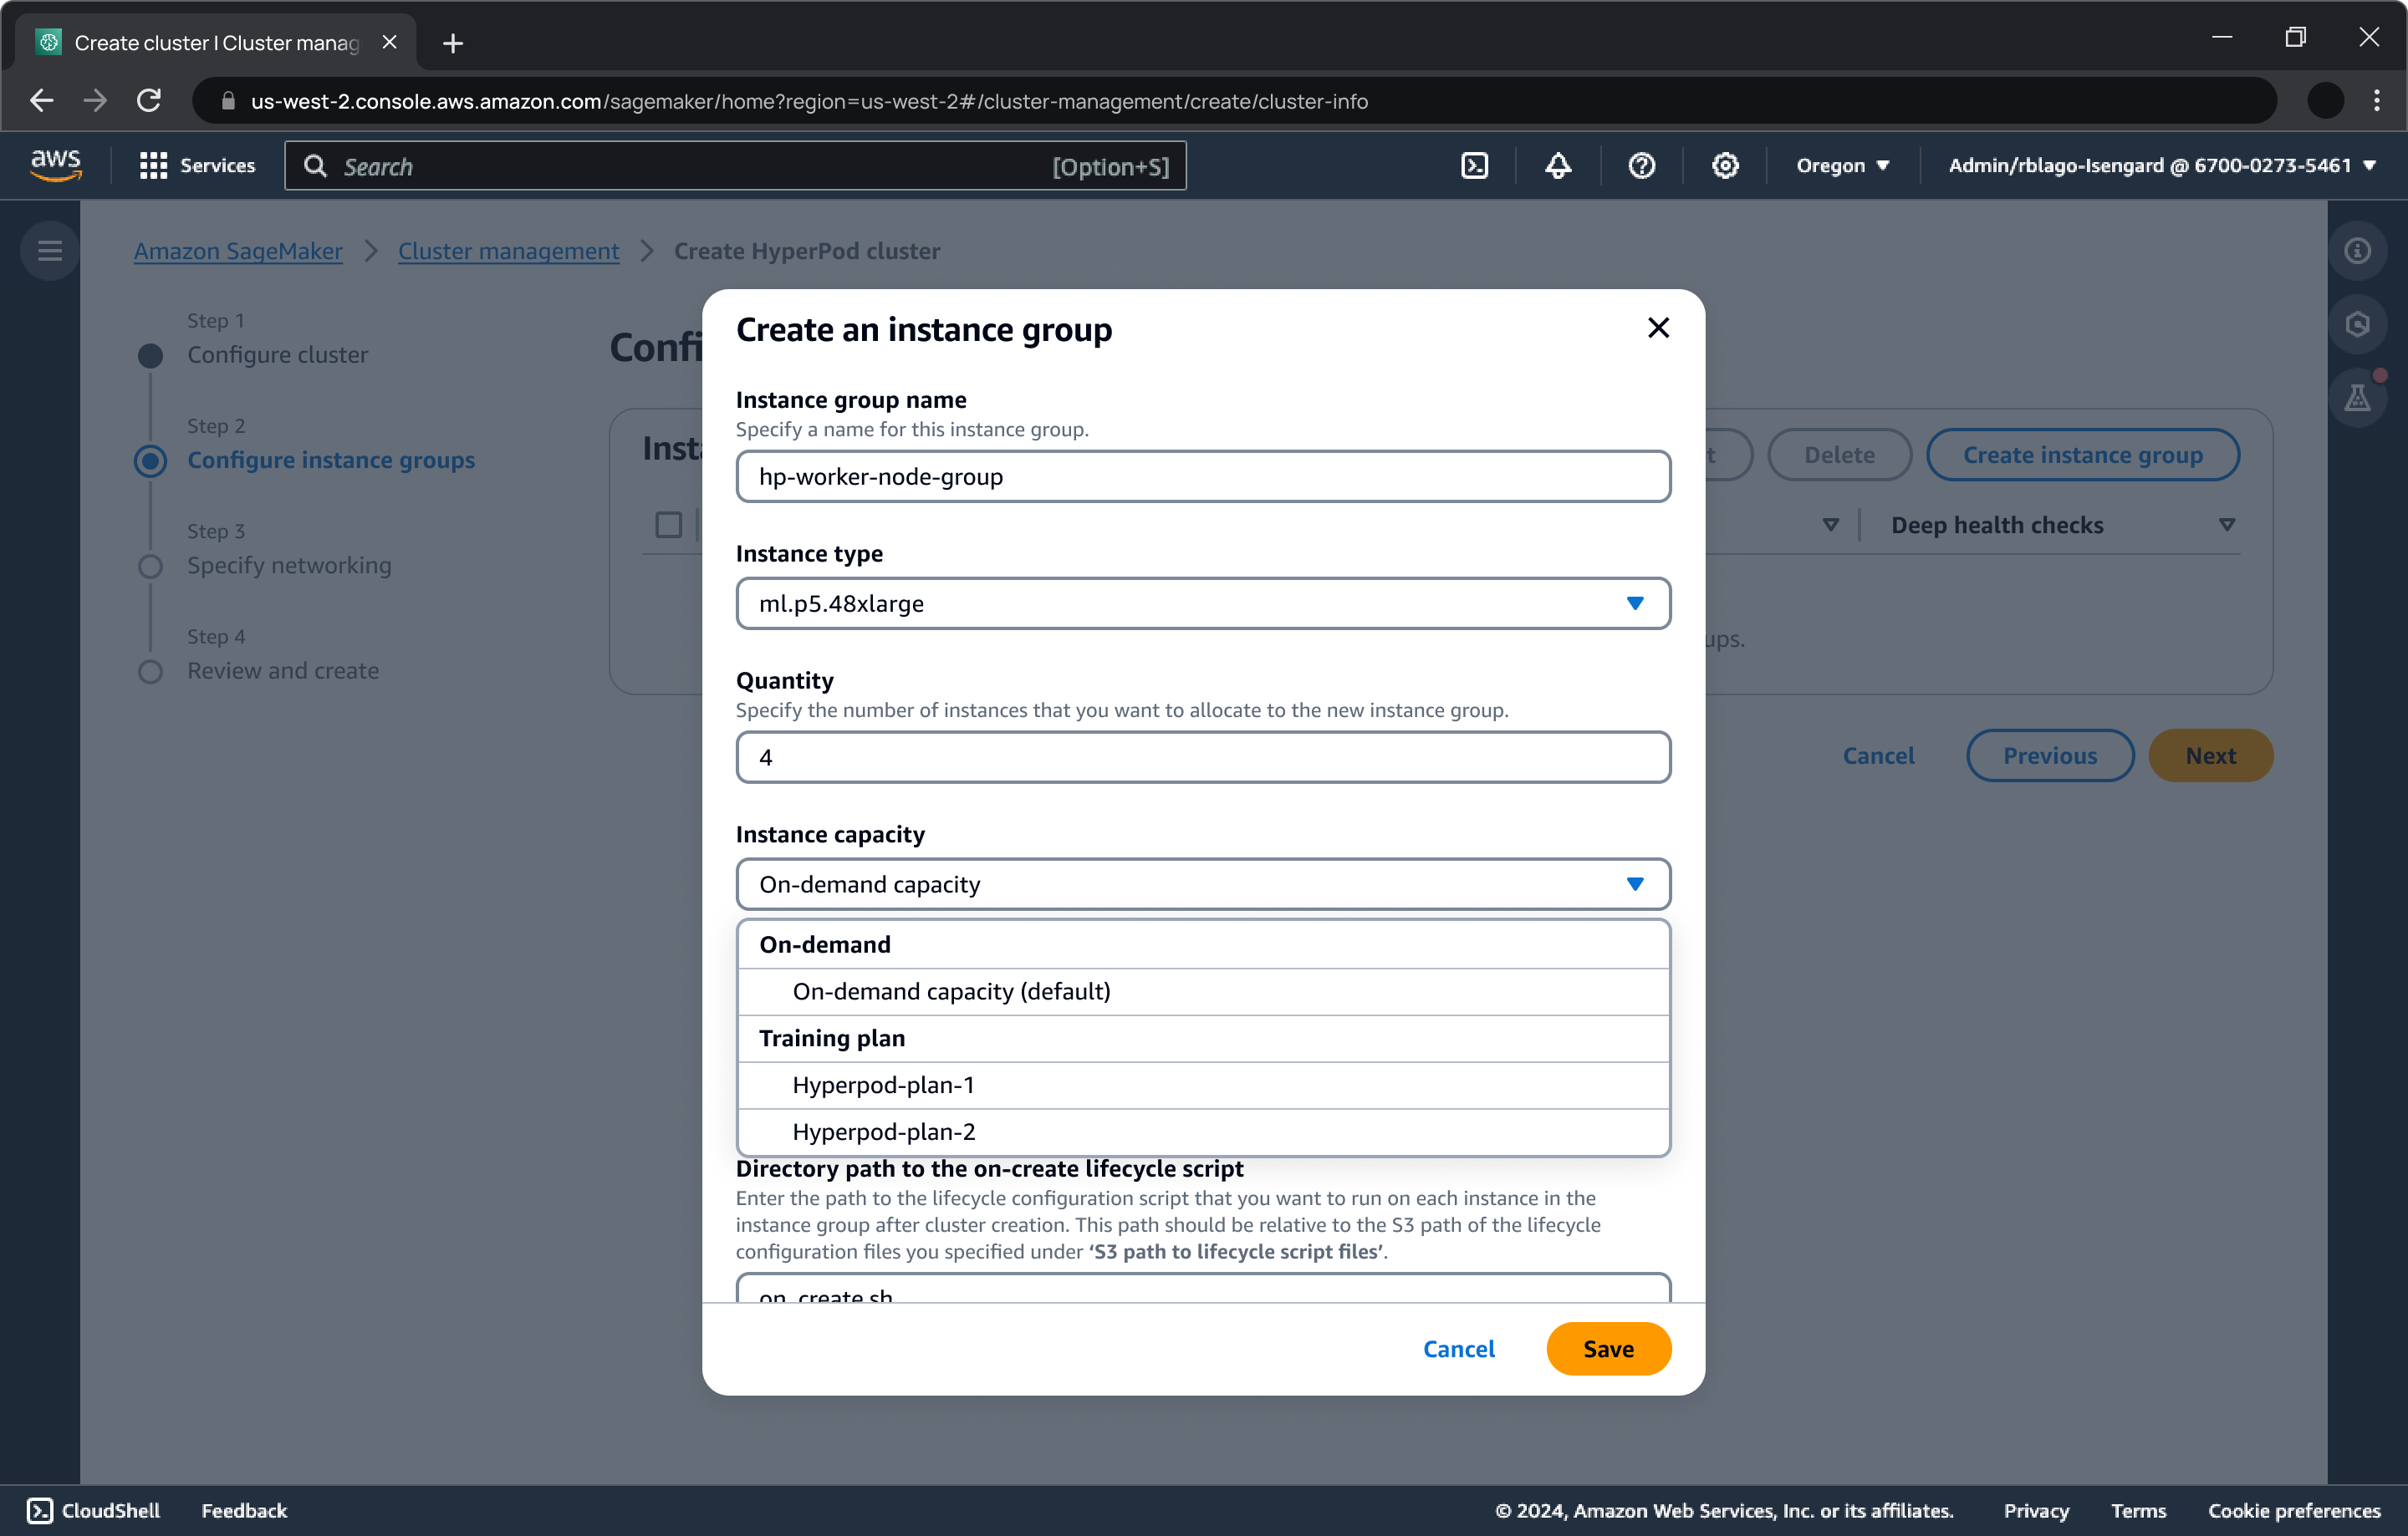Click the notifications bell icon
This screenshot has height=1536, width=2408.
pos(1555,165)
